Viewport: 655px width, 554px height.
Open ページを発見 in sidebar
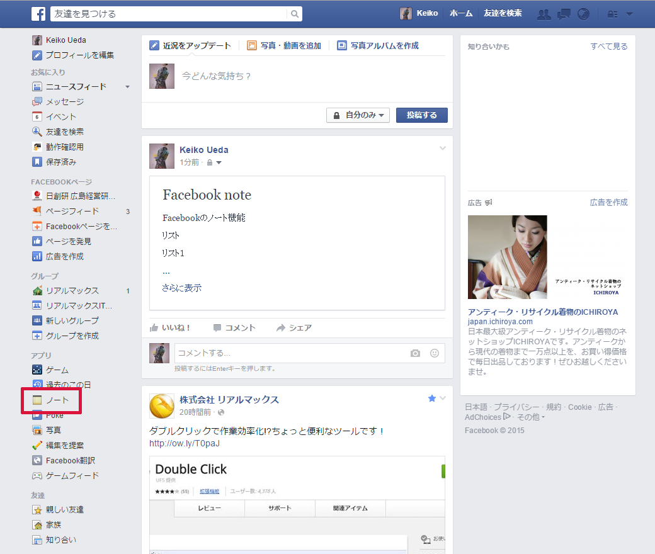(x=62, y=241)
